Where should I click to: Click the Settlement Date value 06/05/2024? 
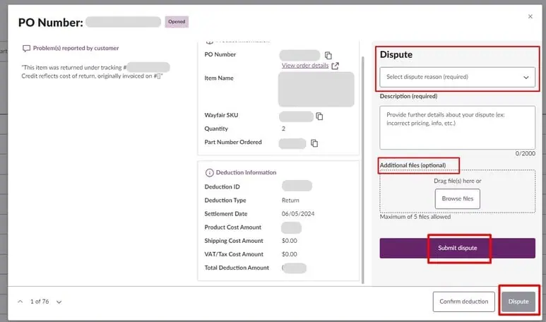(x=298, y=214)
